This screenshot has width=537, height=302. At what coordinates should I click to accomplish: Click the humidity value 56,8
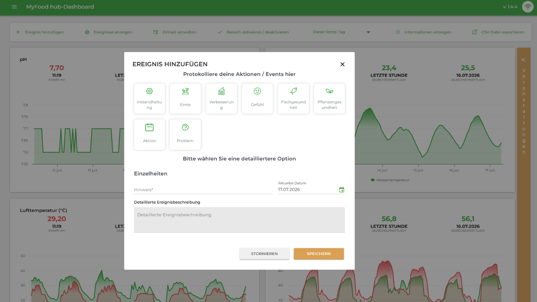389,219
